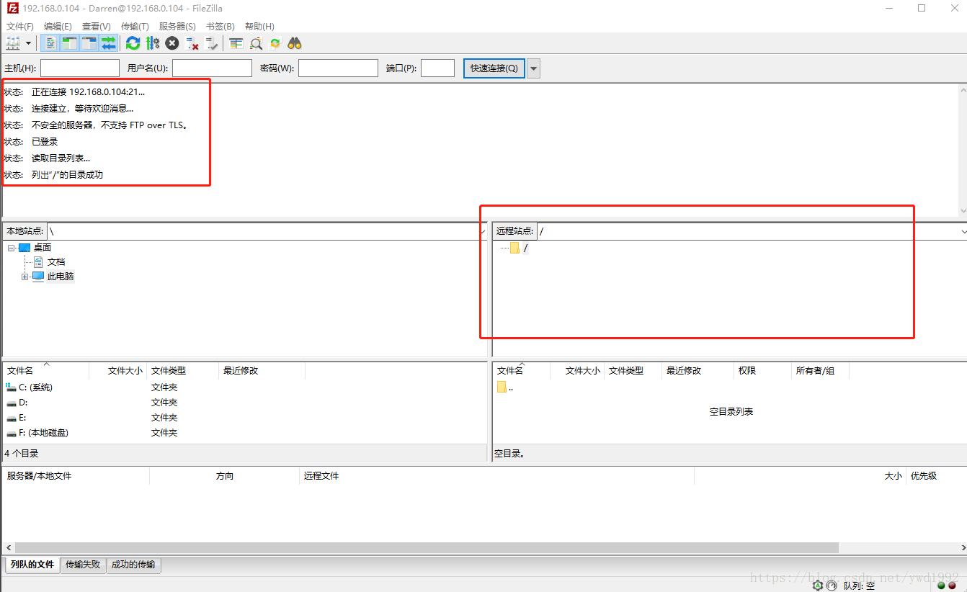
Task: Sort local files by 最近修改 column
Action: tap(262, 371)
